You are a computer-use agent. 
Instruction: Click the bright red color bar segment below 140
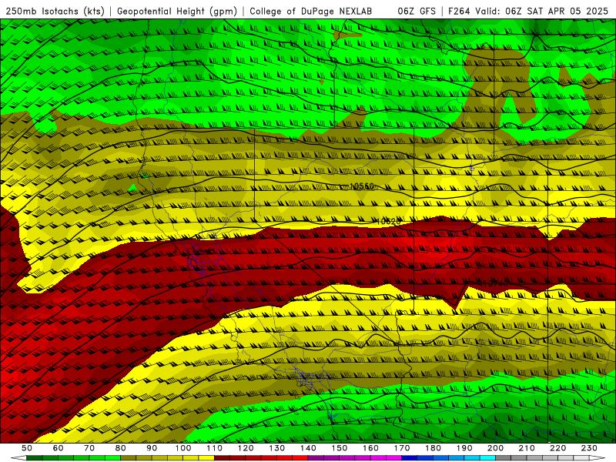[x=300, y=458]
